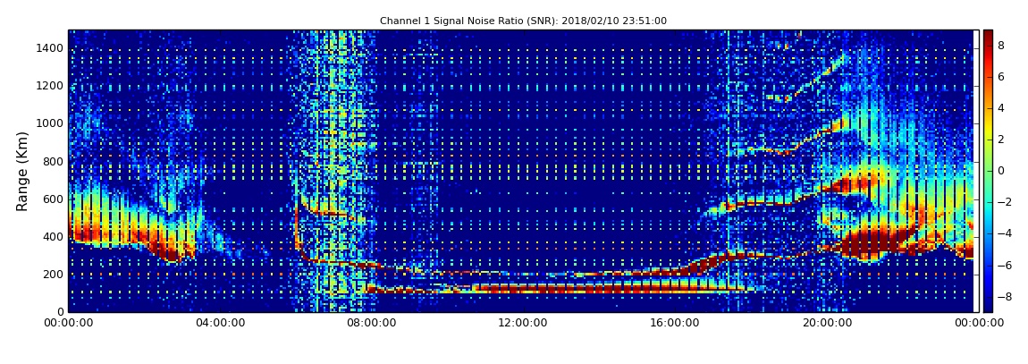Click the colorbar tick label '6'
Viewport: 1028px width, 364px height.
click(x=1001, y=77)
